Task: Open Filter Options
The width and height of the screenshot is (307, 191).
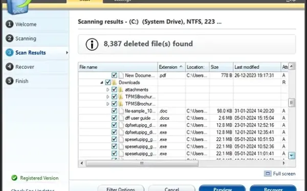Action: tap(121, 188)
